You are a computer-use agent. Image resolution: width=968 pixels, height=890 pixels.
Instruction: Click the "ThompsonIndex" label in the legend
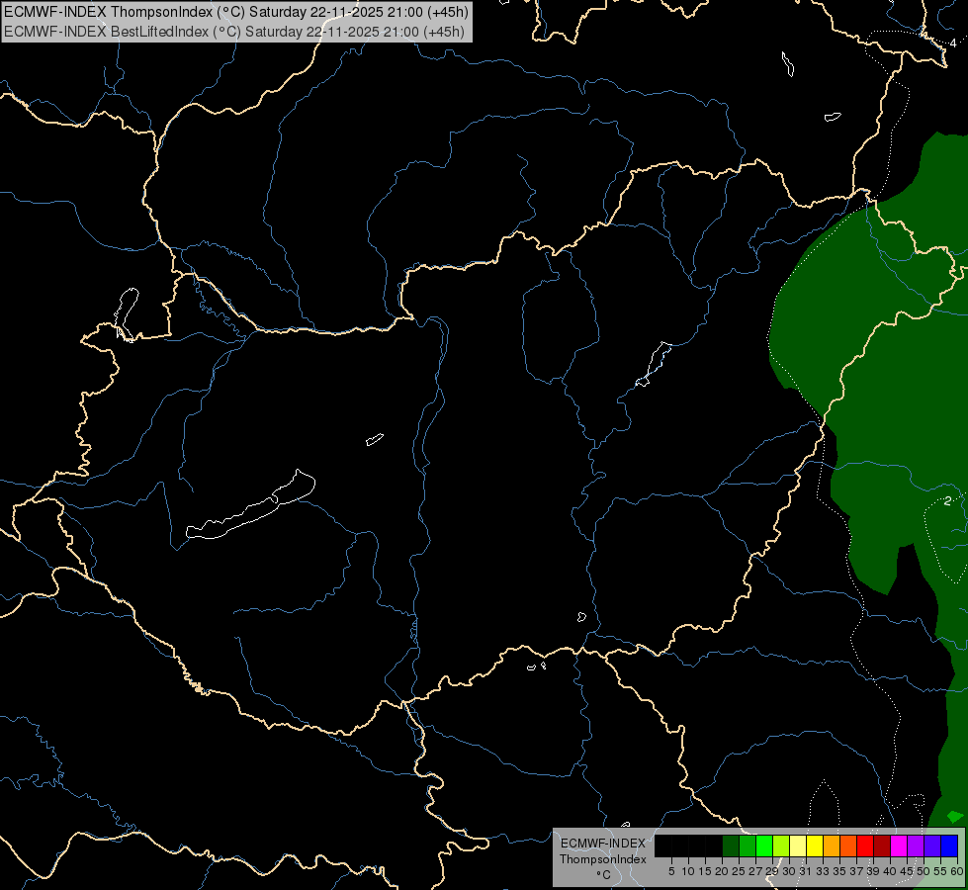click(x=602, y=859)
